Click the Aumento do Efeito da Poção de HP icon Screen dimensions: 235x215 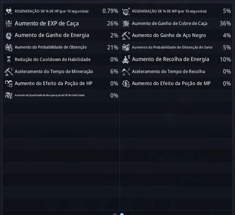9,84
